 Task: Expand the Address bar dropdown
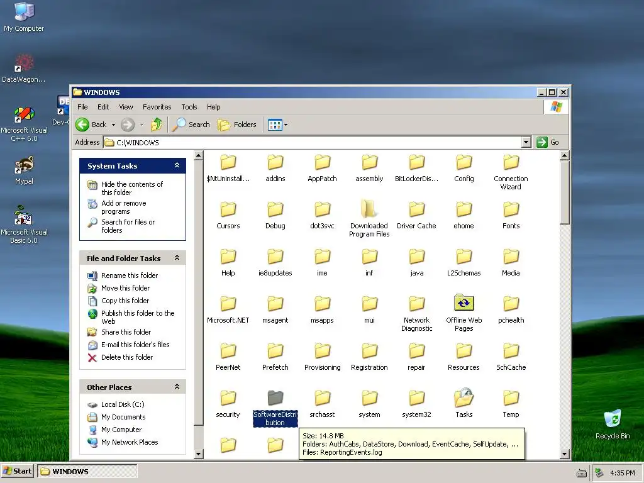(526, 142)
